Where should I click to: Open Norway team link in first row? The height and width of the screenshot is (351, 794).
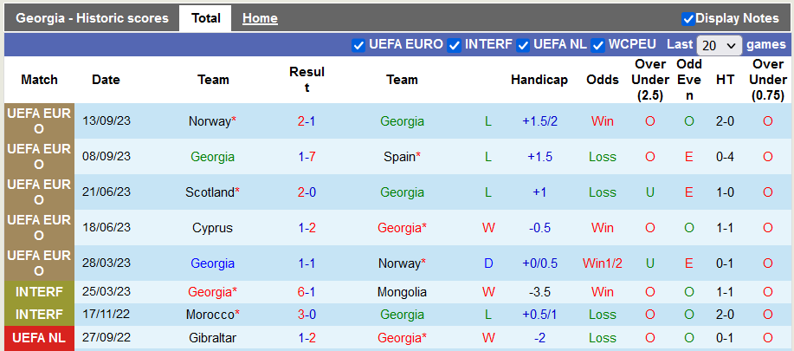(210, 121)
